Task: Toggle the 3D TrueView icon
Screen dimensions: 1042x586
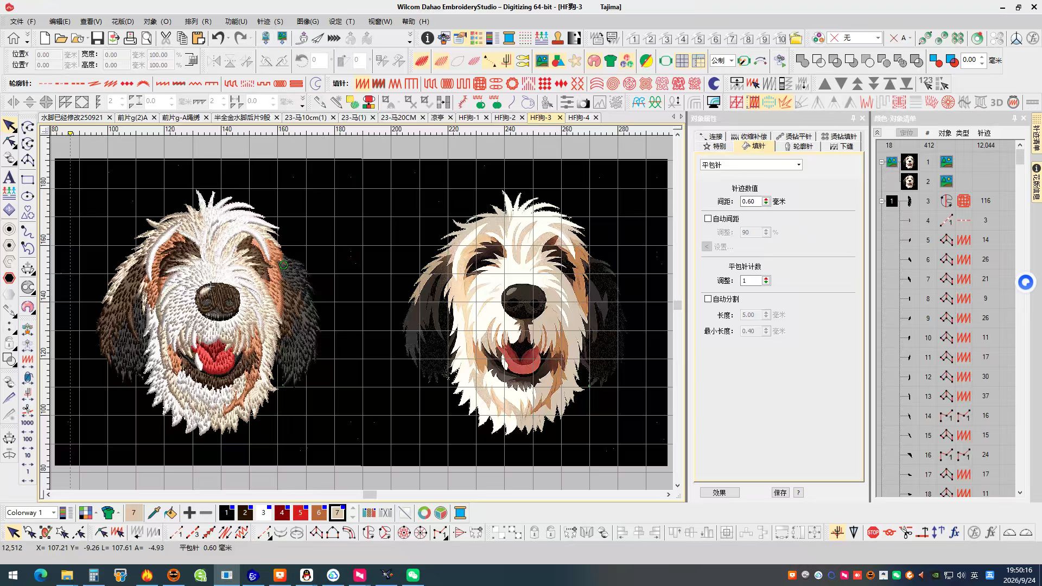Action: tap(997, 102)
